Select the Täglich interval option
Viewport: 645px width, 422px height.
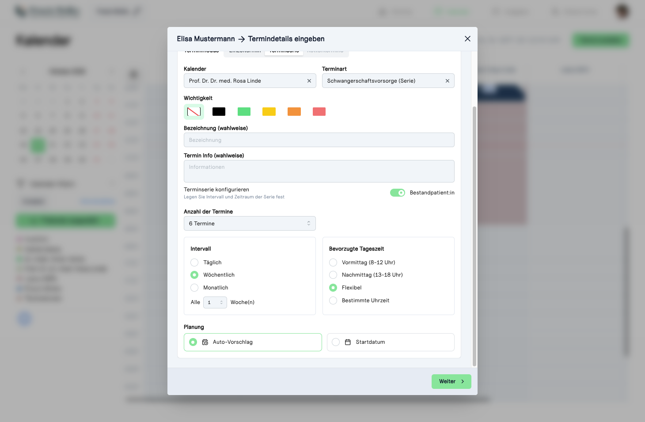point(194,262)
